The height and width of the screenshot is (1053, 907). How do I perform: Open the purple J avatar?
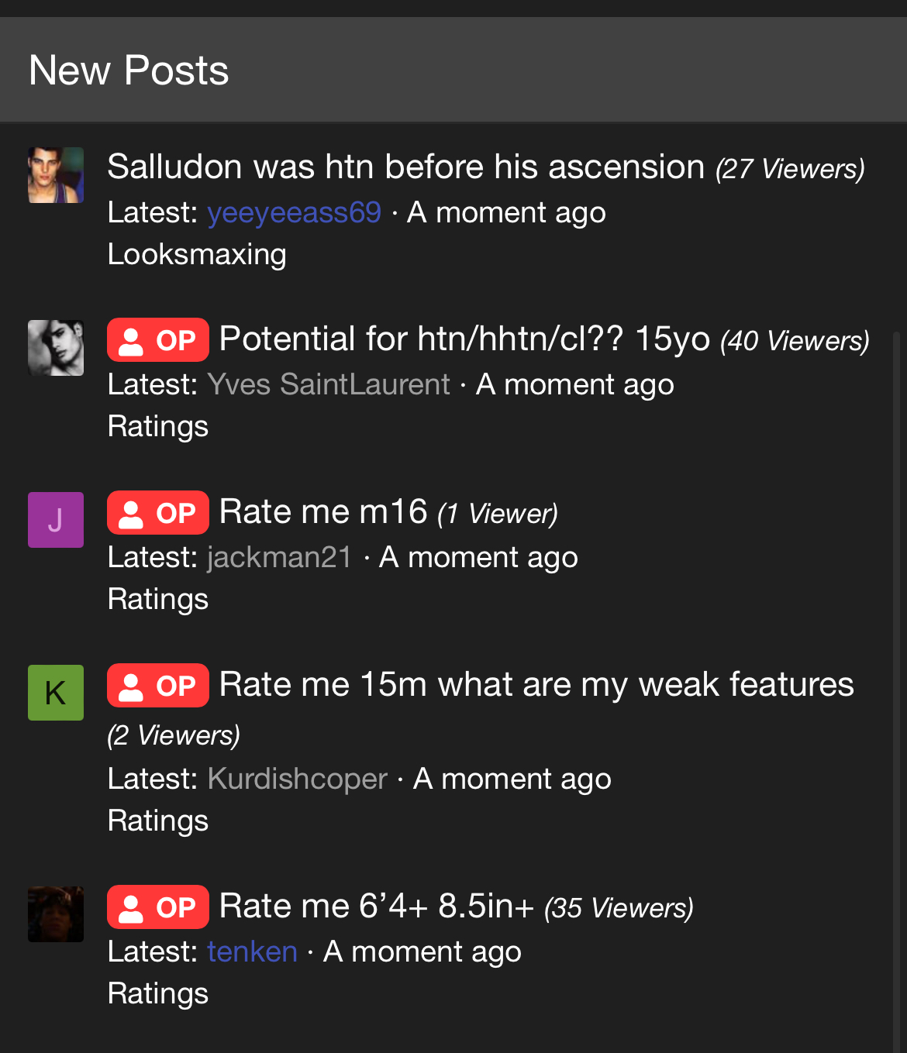56,520
